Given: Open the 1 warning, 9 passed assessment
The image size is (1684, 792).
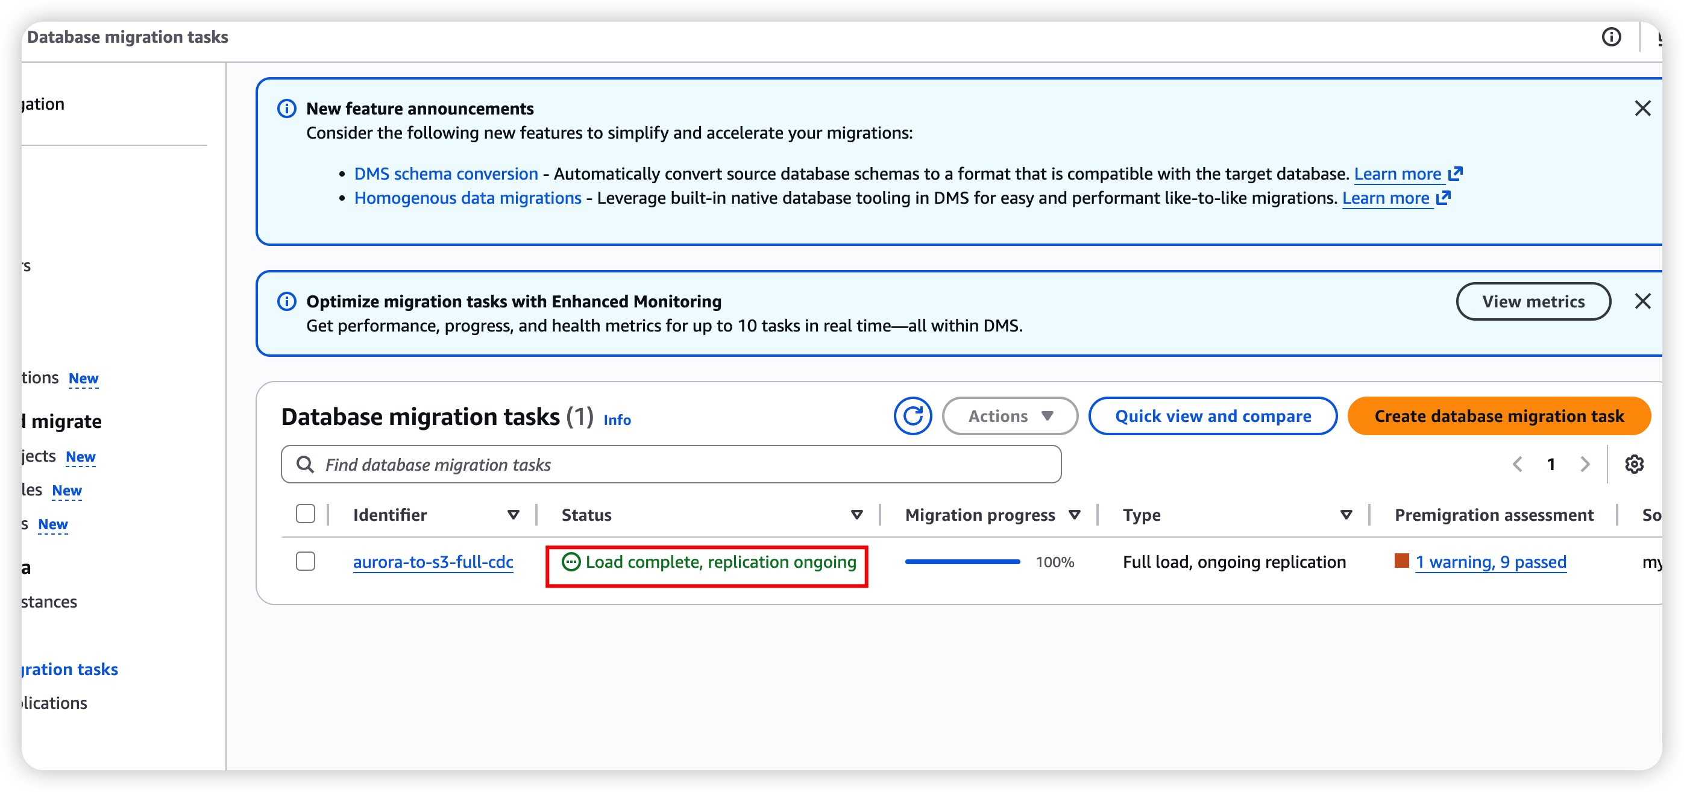Looking at the screenshot, I should 1490,562.
